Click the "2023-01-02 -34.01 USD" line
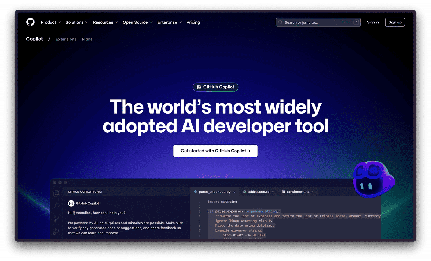The width and height of the screenshot is (431, 261). [244, 235]
